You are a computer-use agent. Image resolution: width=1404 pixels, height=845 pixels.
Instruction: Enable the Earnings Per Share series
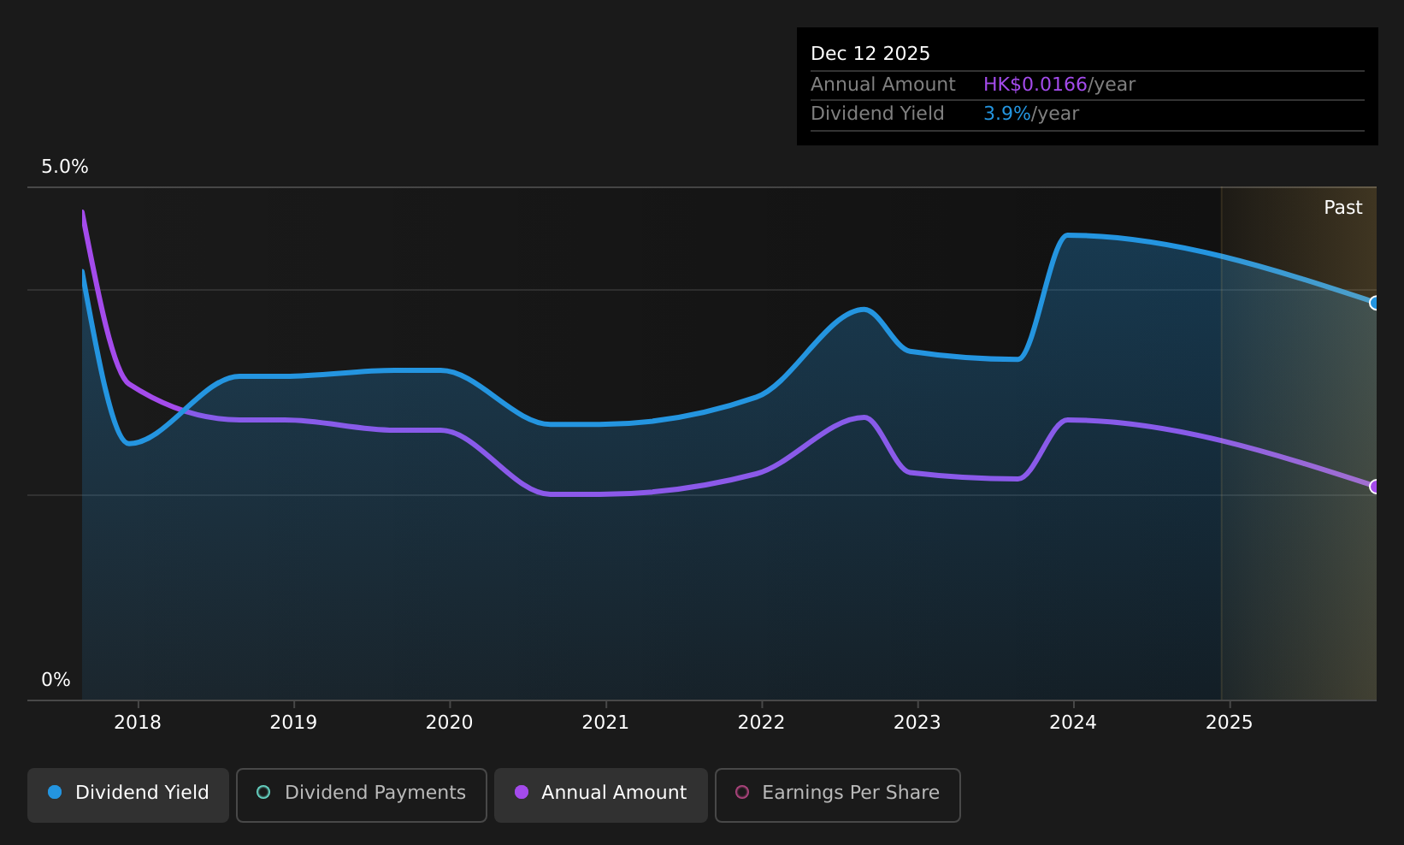838,795
